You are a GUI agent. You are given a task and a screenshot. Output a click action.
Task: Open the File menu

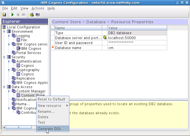tap(5, 8)
